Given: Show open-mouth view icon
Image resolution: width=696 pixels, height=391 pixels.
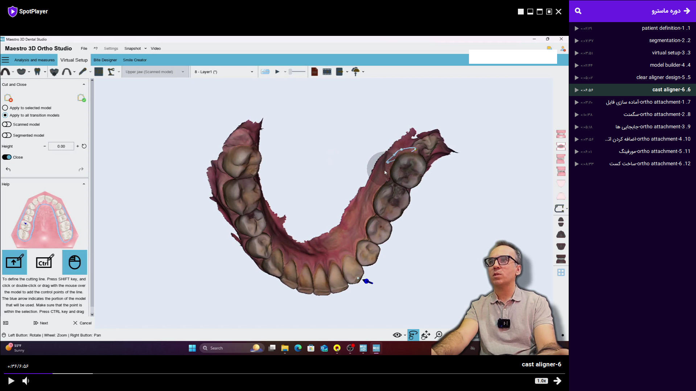Looking at the screenshot, I should [561, 146].
